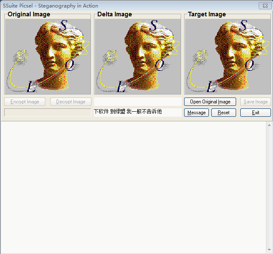This screenshot has width=273, height=254.
Task: Click the message text area
Action: coord(133,187)
